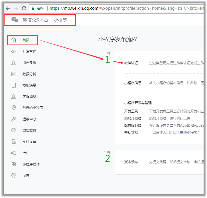This screenshot has height=198, width=207.
Task: Open 微信支付 in the sidebar
Action: [x=29, y=130]
